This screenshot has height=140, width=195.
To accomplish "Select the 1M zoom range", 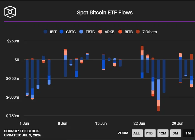I will [188, 133].
